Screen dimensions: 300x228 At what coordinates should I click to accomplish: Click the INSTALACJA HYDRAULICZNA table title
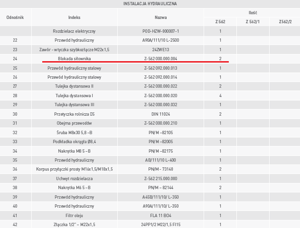tap(150, 4)
